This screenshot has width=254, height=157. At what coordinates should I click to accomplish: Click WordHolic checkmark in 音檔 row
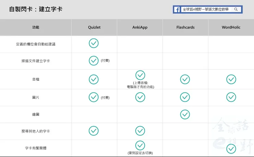231,79
